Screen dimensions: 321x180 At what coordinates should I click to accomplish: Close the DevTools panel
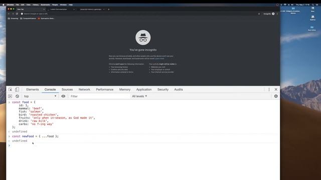[276, 89]
